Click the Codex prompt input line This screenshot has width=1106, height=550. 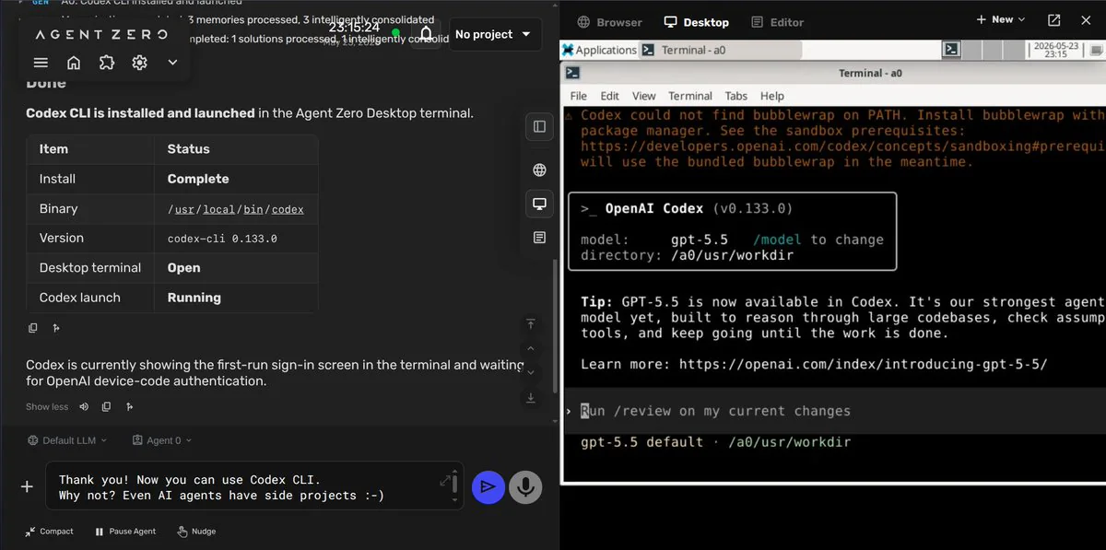click(834, 411)
